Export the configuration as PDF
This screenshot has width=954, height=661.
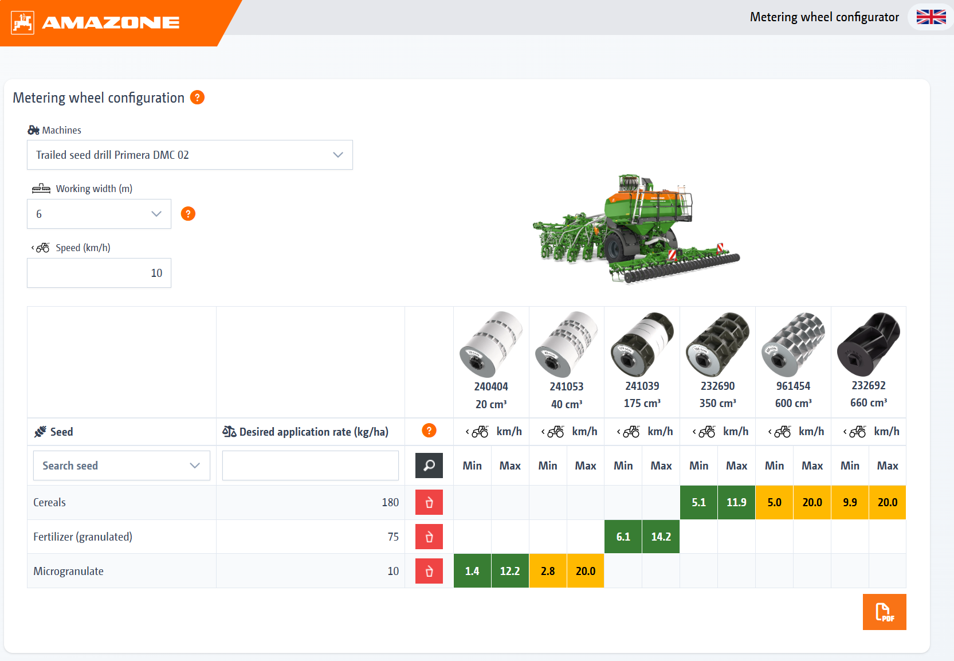pos(885,612)
